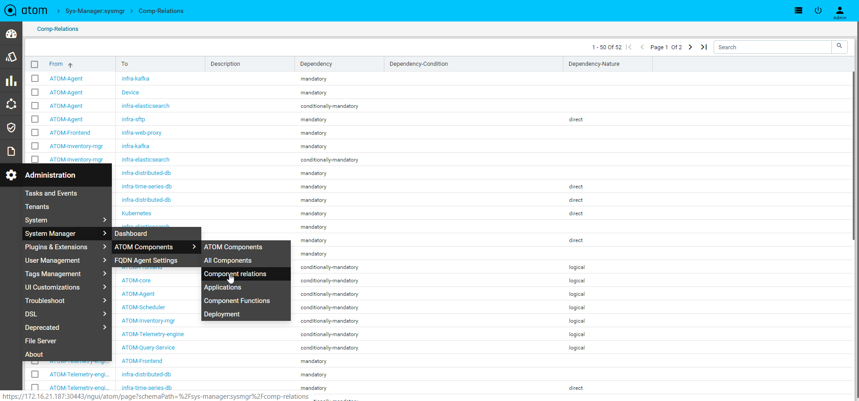Viewport: 859px width, 401px height.
Task: Check the ATOM-Agent infra-sftp row checkbox
Action: point(35,119)
